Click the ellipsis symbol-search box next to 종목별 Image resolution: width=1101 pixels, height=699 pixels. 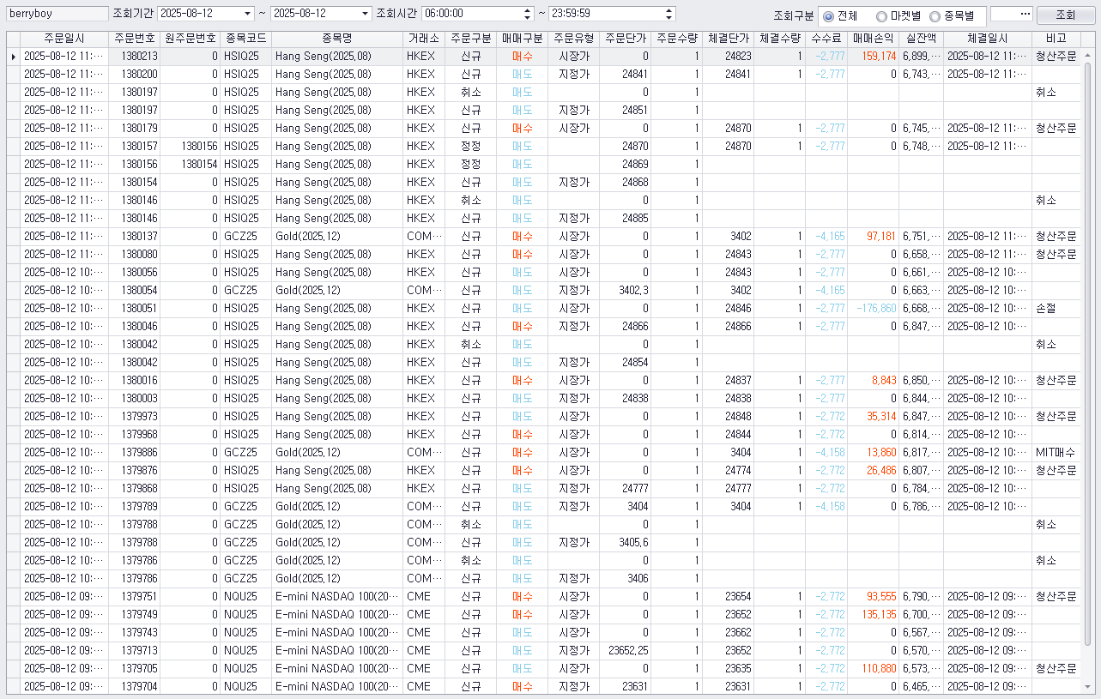pos(1011,15)
